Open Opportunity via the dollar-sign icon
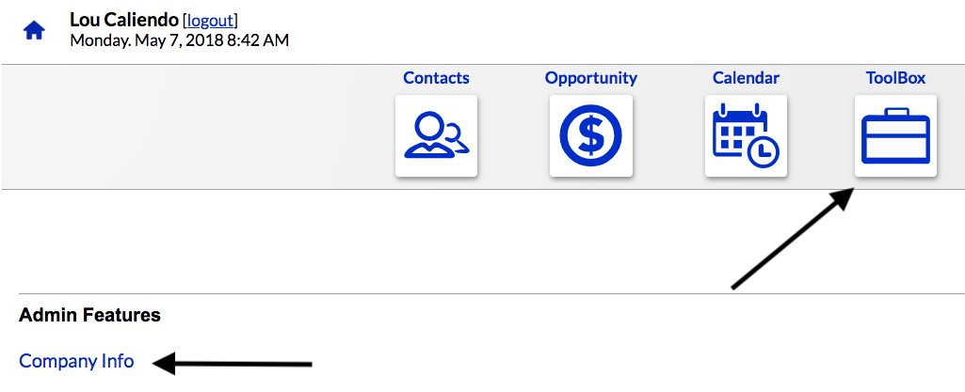 [590, 135]
